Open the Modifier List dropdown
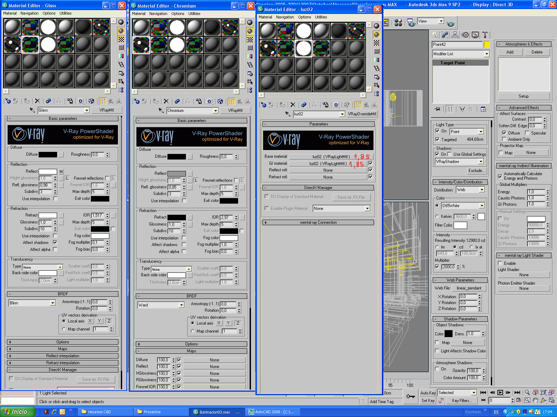The image size is (557, 417). [487, 54]
